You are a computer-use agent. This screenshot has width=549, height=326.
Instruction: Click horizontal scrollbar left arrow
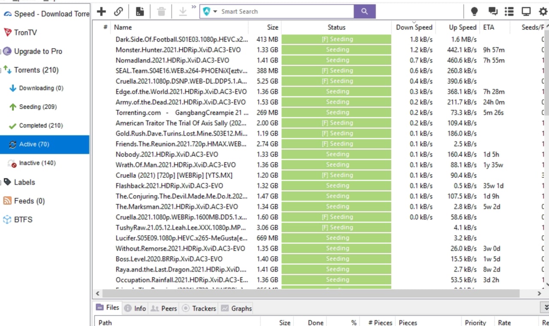(97, 293)
